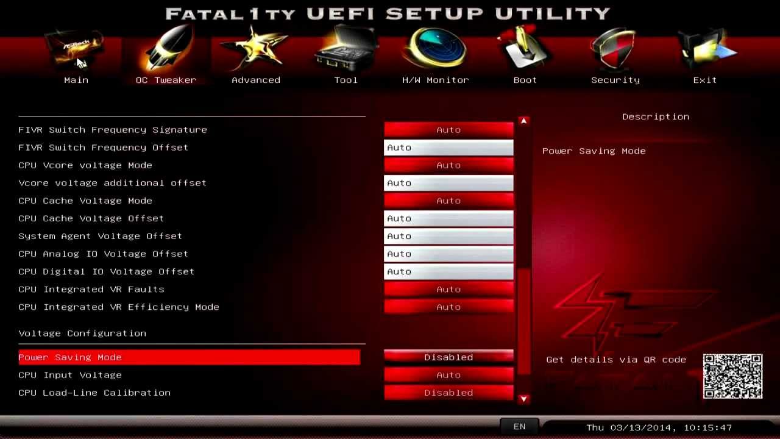This screenshot has height=439, width=780.
Task: Open the Main tab label
Action: (76, 80)
